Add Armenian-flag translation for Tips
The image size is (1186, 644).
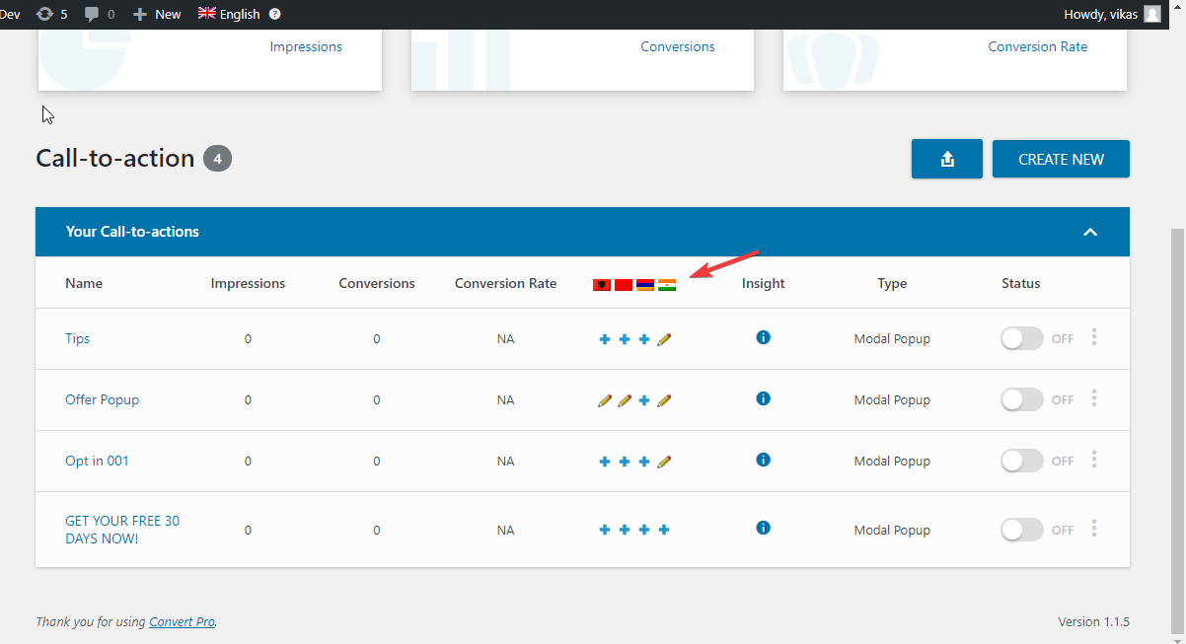coord(644,339)
